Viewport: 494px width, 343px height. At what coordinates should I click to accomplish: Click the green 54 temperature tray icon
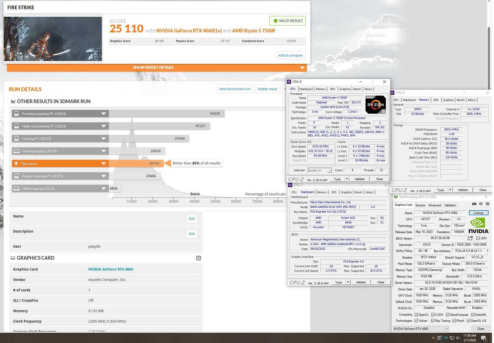[446, 338]
